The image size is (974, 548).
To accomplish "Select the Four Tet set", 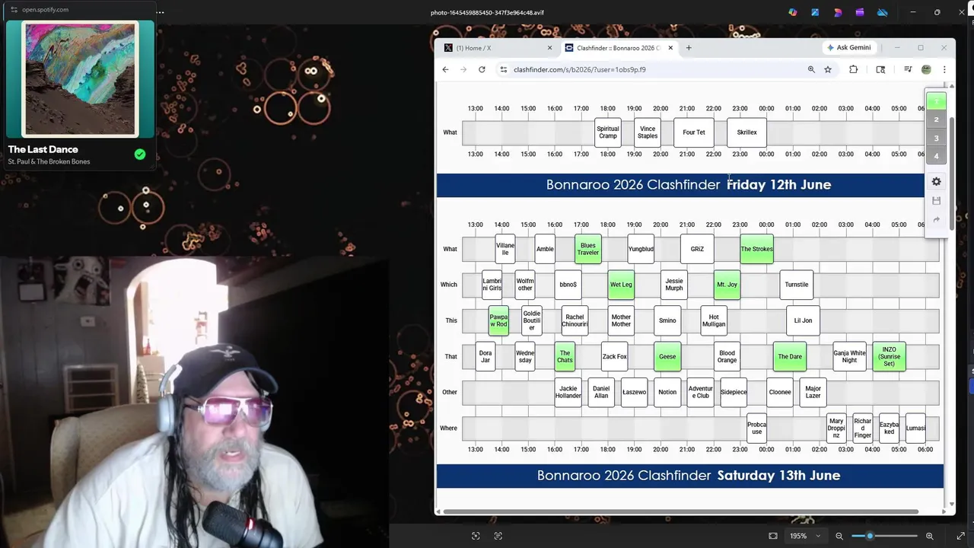I will click(694, 132).
